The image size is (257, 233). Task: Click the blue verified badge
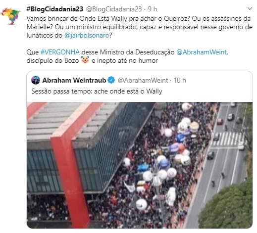[x=111, y=80]
